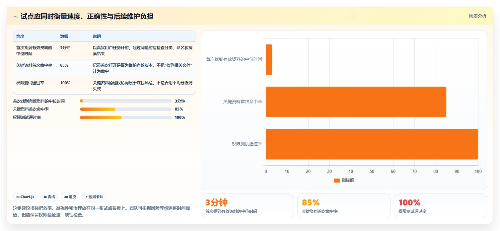Open the 100% data card
Image resolution: width=500 pixels, height=231 pixels.
[440, 206]
